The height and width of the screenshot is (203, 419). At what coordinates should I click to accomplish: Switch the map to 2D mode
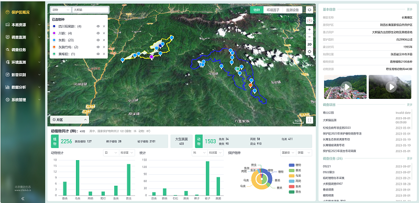click(x=310, y=44)
